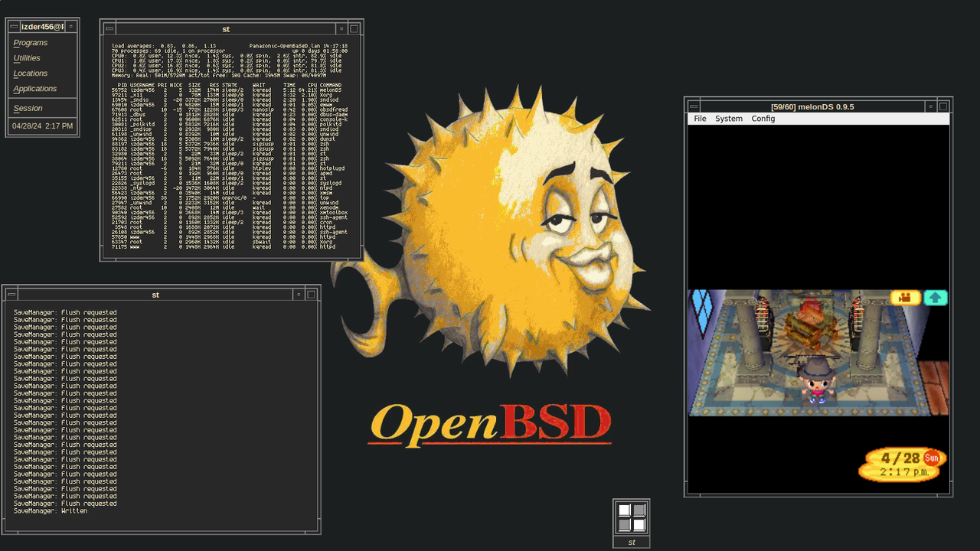Select the syslogd process row in top
This screenshot has width=980, height=551.
[230, 183]
